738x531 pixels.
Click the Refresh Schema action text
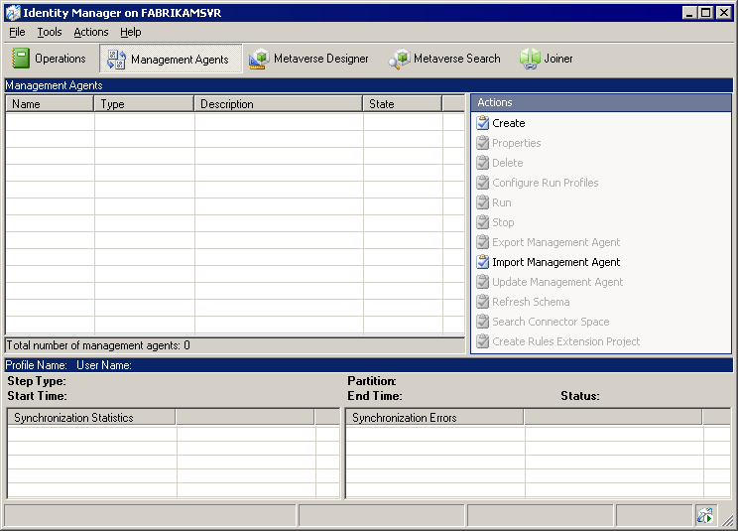tap(531, 302)
